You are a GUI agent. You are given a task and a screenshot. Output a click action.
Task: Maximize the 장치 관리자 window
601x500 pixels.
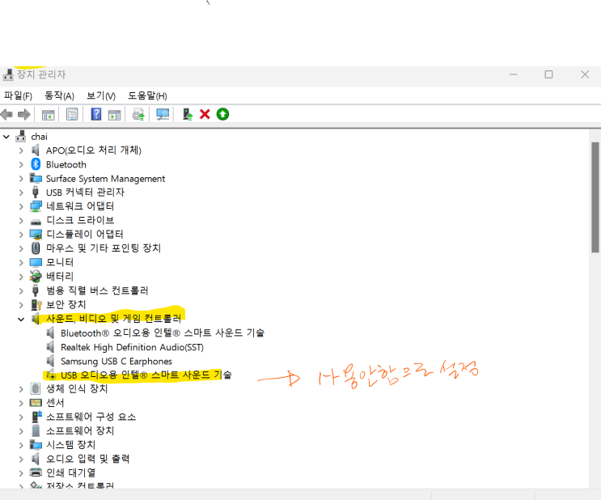[x=549, y=74]
